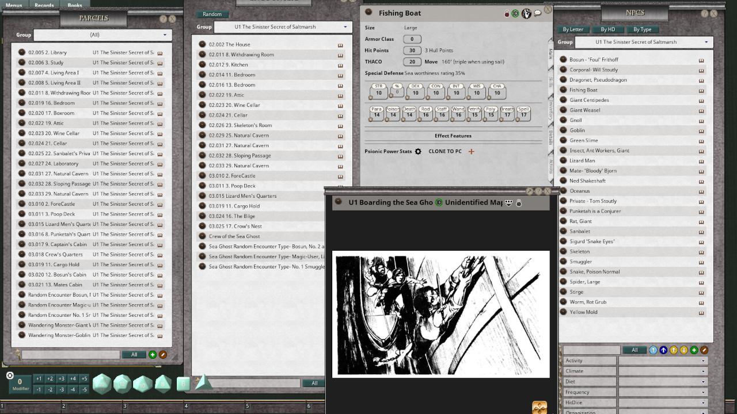Click the chat bubble icon on Fishing Boat window
Screen dimensions: 737x414
(x=538, y=13)
